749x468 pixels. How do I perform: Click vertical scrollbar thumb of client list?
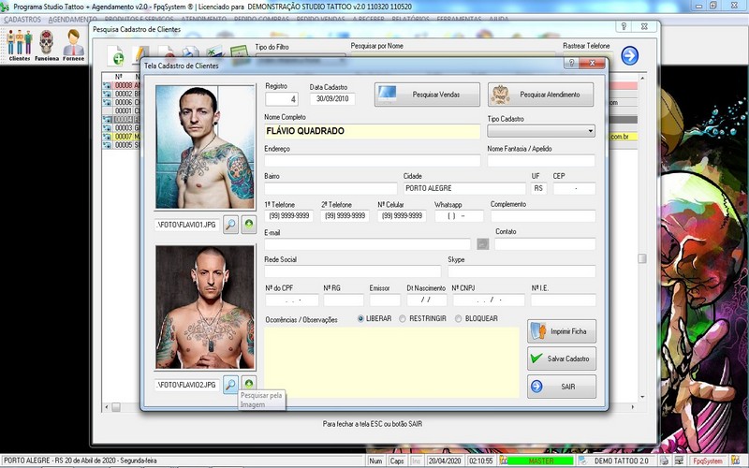pyautogui.click(x=642, y=258)
